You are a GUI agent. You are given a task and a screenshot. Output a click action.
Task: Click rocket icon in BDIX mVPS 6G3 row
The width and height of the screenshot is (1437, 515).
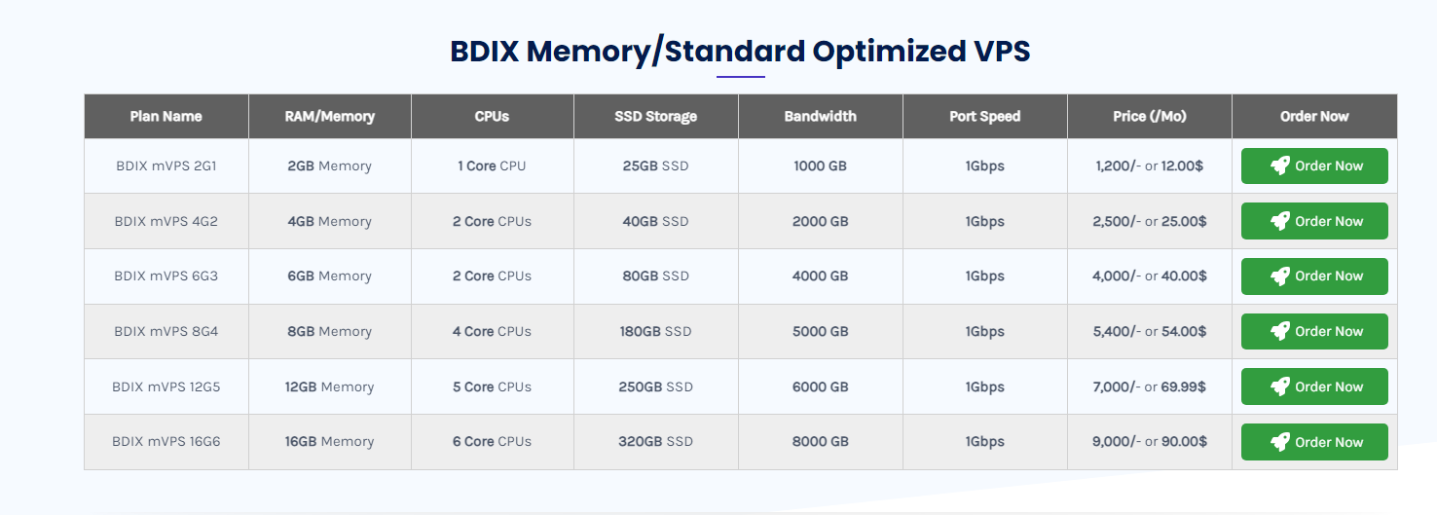(x=1280, y=276)
